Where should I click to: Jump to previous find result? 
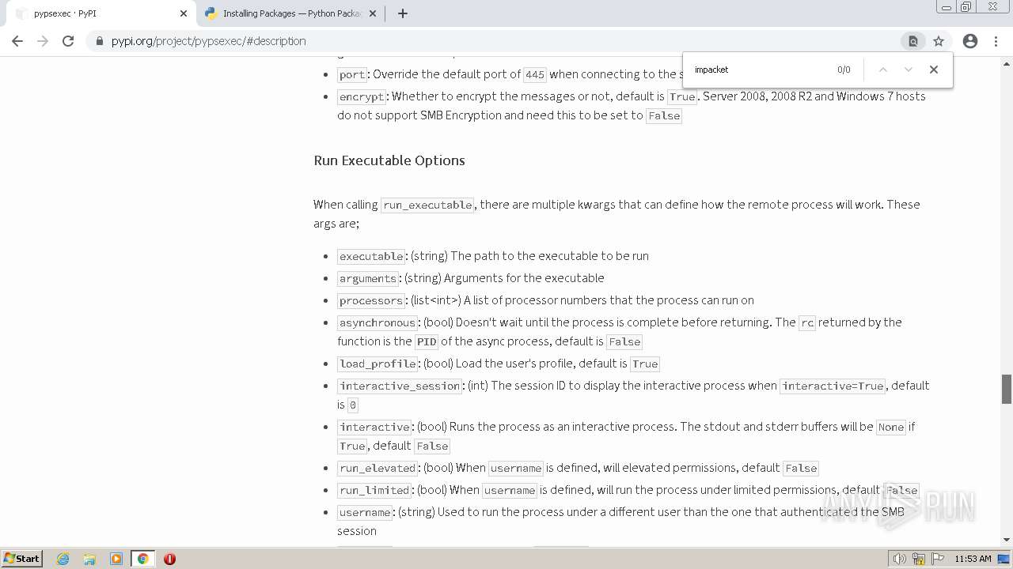(x=883, y=70)
